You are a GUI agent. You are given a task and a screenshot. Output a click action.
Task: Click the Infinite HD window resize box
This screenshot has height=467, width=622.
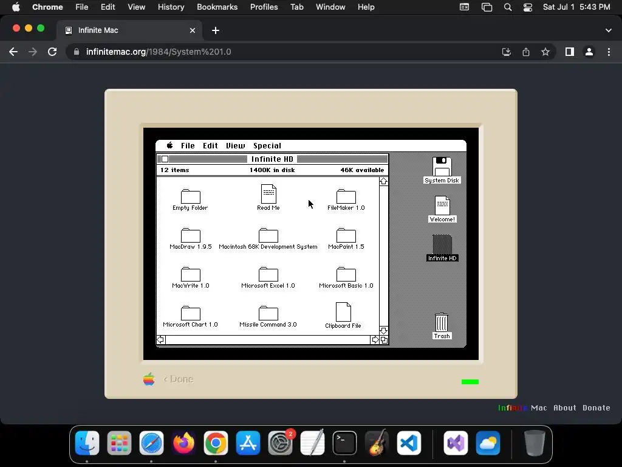tap(384, 340)
